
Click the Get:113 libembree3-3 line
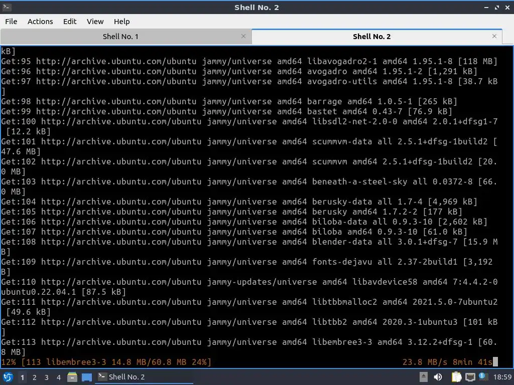point(249,347)
